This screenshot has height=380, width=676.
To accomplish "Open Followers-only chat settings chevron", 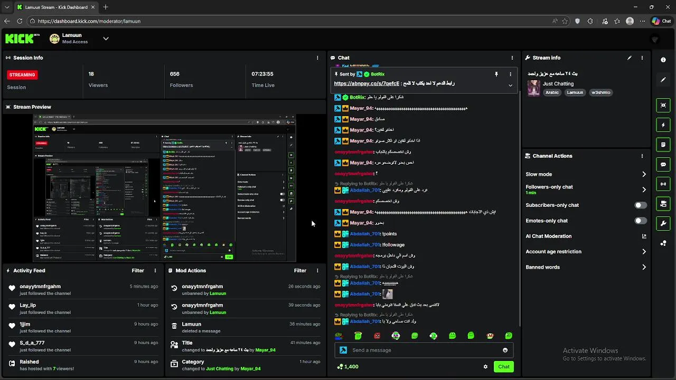I will coord(644,189).
